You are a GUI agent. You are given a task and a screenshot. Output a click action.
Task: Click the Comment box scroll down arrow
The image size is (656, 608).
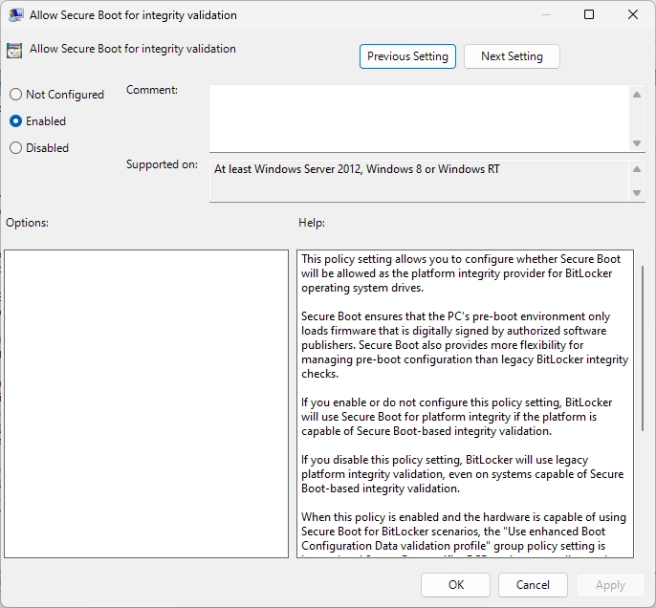pyautogui.click(x=637, y=143)
